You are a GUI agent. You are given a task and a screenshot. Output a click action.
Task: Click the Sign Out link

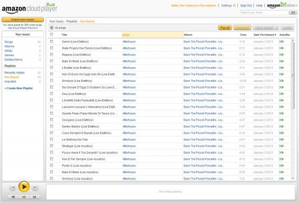pos(246,6)
